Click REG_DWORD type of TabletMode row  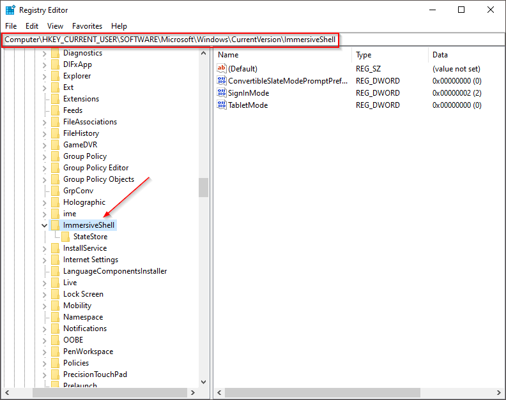coord(378,105)
